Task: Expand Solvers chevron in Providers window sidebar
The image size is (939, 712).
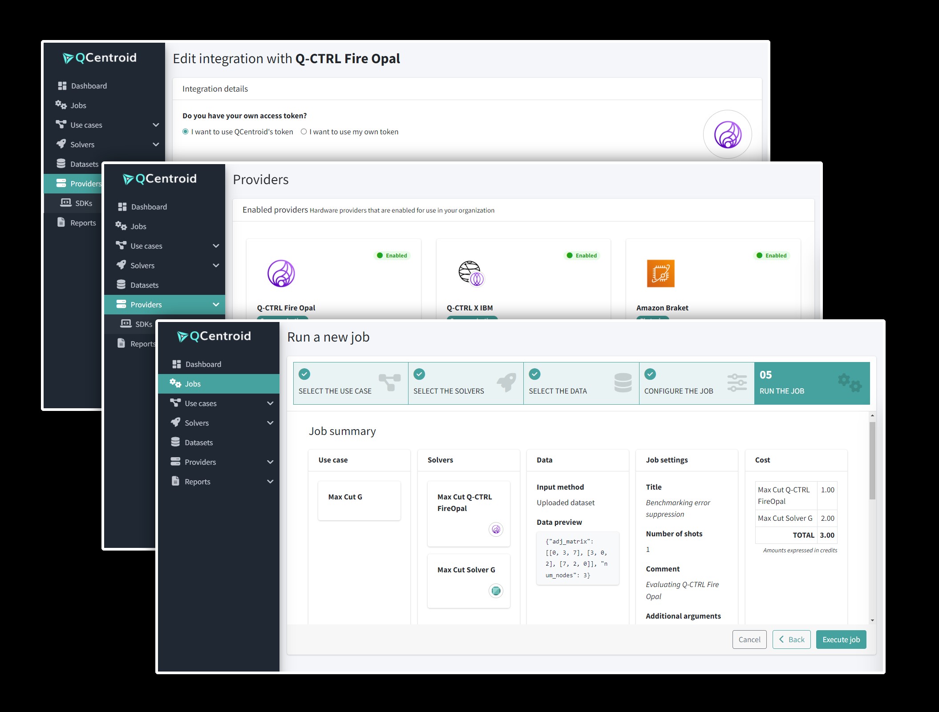Action: pyautogui.click(x=216, y=265)
